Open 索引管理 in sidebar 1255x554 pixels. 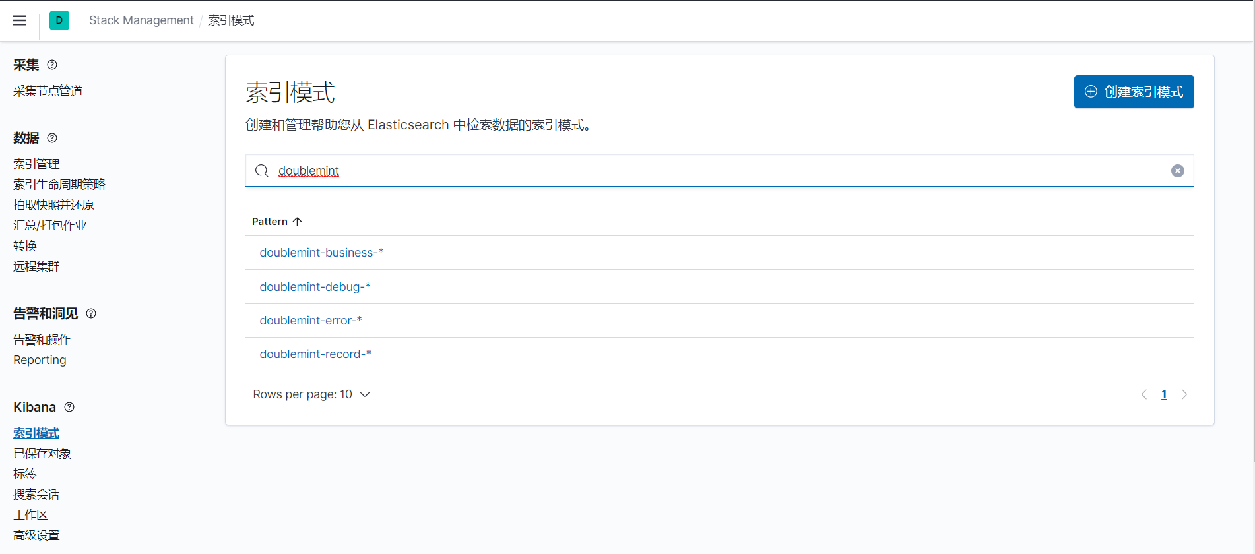pos(36,164)
